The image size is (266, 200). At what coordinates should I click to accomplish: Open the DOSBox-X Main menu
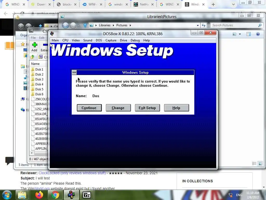click(55, 40)
